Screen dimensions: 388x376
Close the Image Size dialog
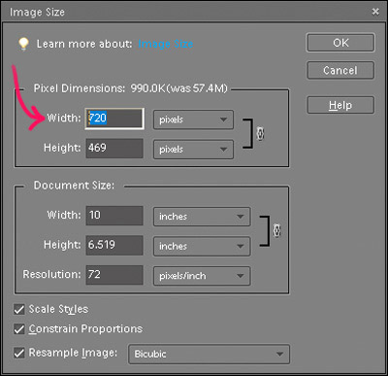tap(375, 12)
